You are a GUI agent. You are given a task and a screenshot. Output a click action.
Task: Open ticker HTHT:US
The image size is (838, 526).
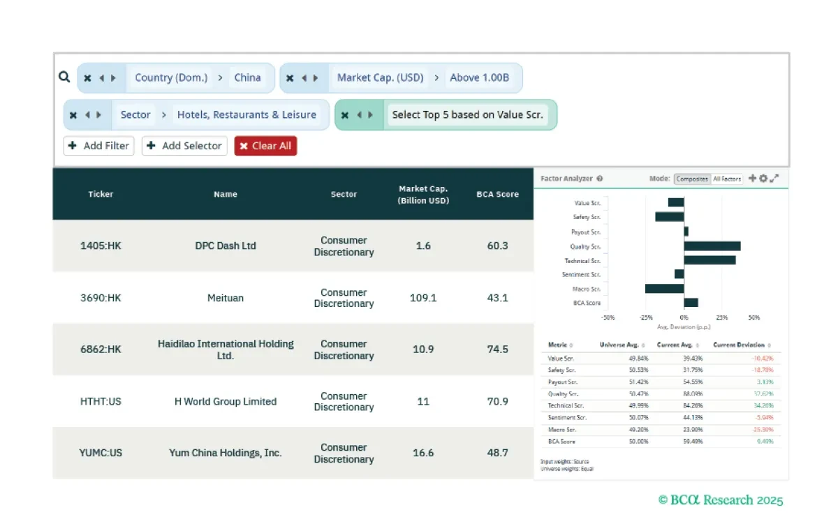[101, 402]
